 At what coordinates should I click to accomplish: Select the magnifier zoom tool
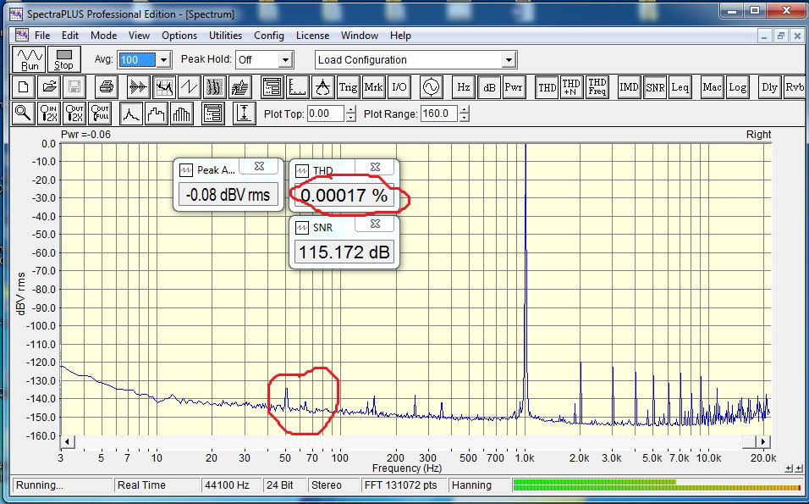[x=24, y=113]
